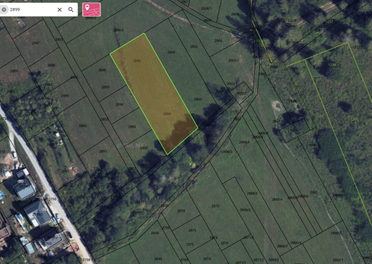Select parcel labeled 2888
Image resolution: width=372 pixels, height=264 pixels.
[x=51, y=65]
